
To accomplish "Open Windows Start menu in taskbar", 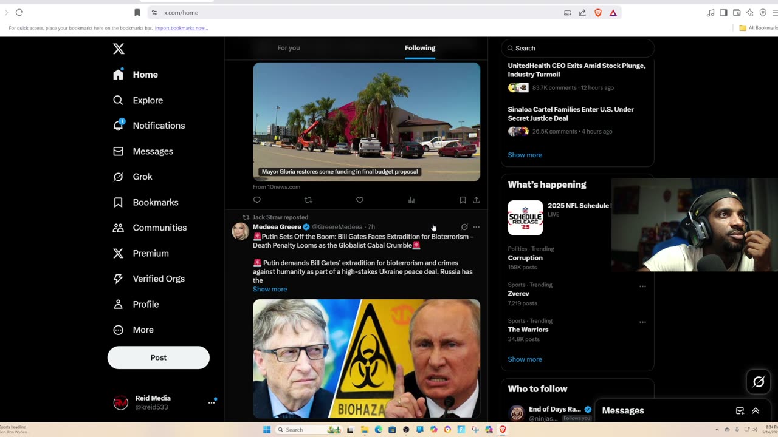I will (266, 430).
